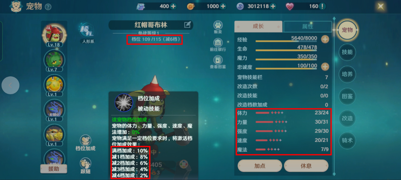Open 前往银行 bank icon
401x180 pixels.
[218, 43]
